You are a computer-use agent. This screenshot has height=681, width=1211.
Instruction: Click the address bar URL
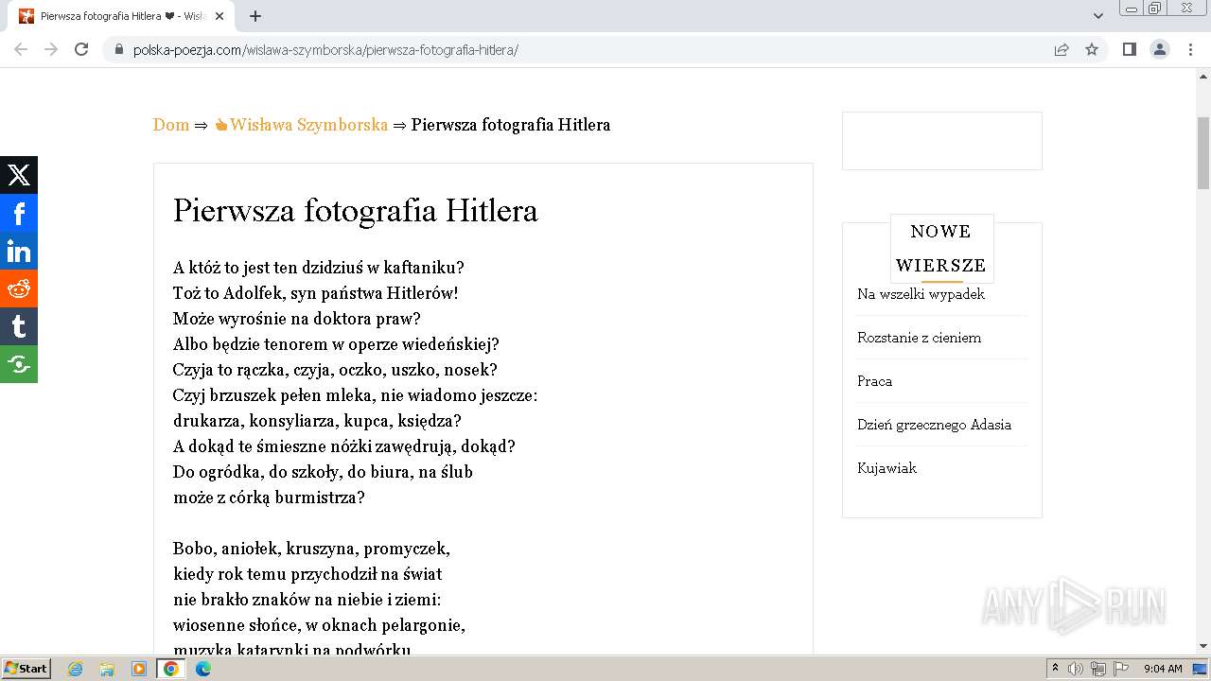[x=325, y=49]
